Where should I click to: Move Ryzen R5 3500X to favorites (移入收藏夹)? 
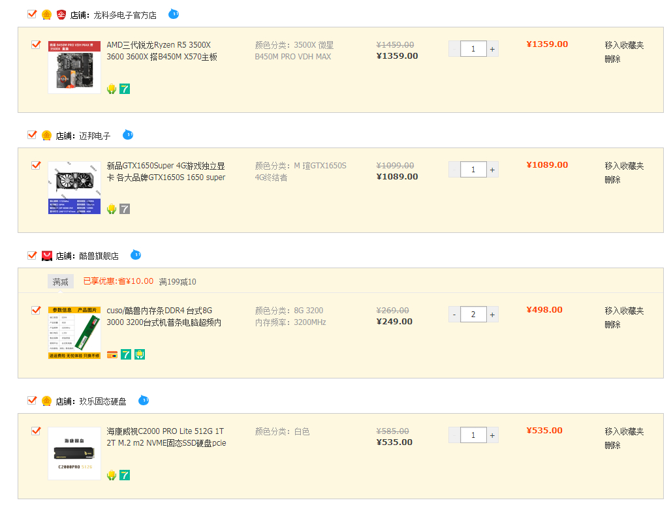[624, 45]
